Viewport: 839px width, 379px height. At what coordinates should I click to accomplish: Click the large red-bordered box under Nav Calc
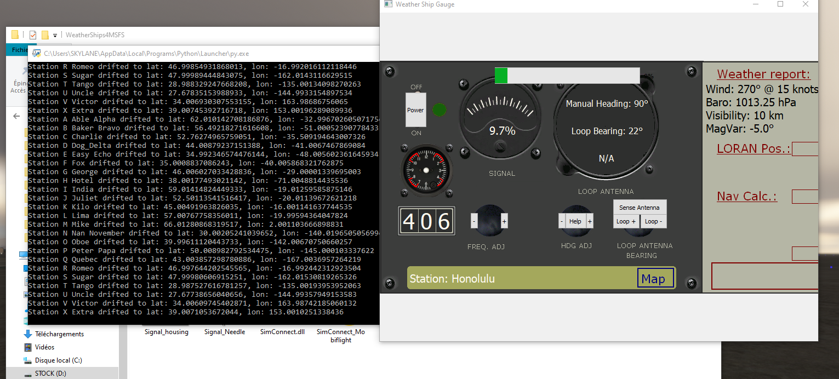point(765,276)
